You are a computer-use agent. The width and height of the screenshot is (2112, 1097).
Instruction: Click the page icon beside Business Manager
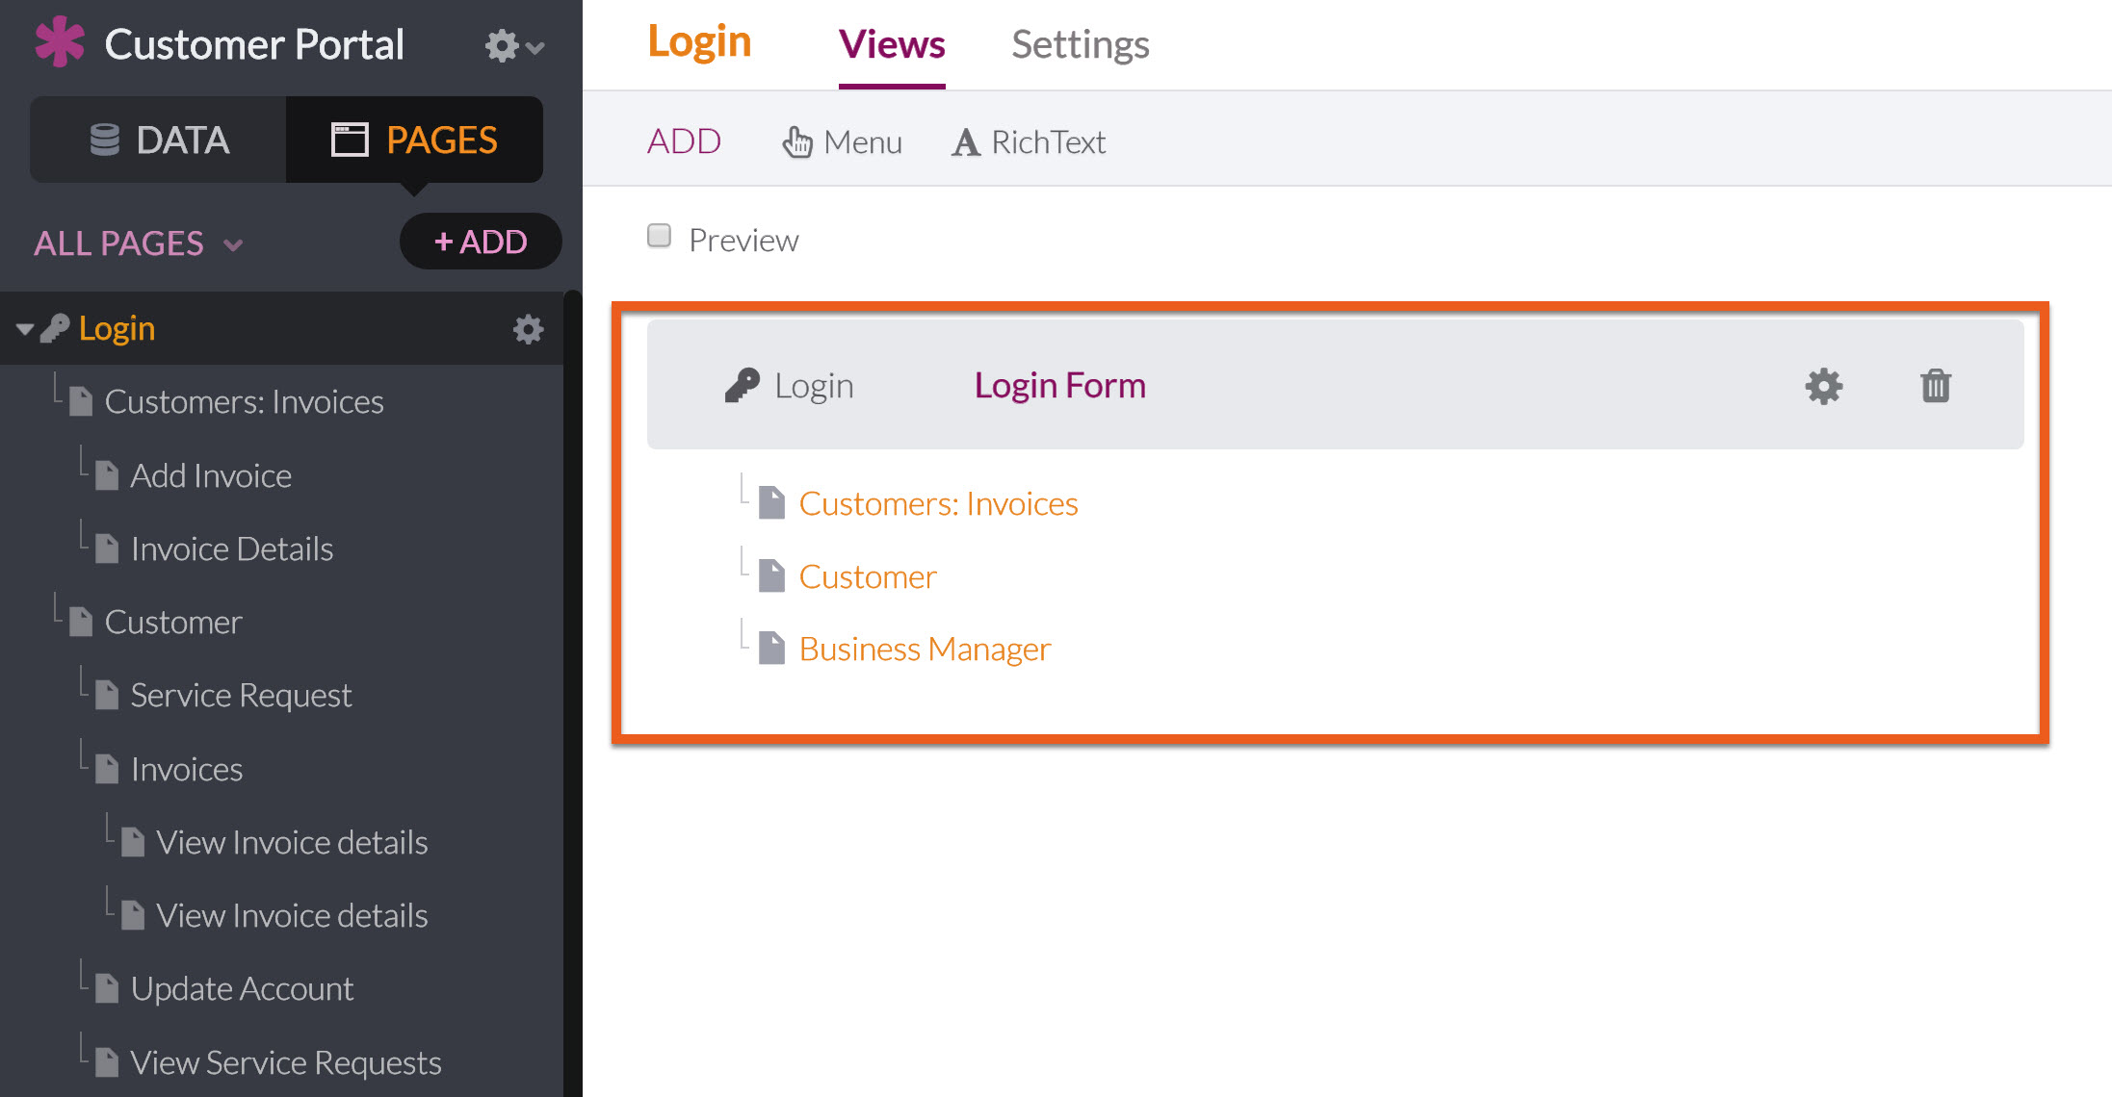771,649
